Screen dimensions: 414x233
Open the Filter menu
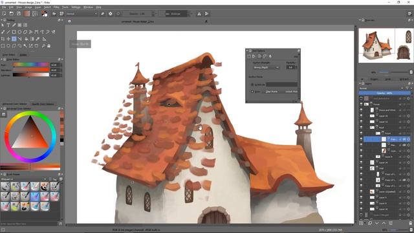coord(56,7)
